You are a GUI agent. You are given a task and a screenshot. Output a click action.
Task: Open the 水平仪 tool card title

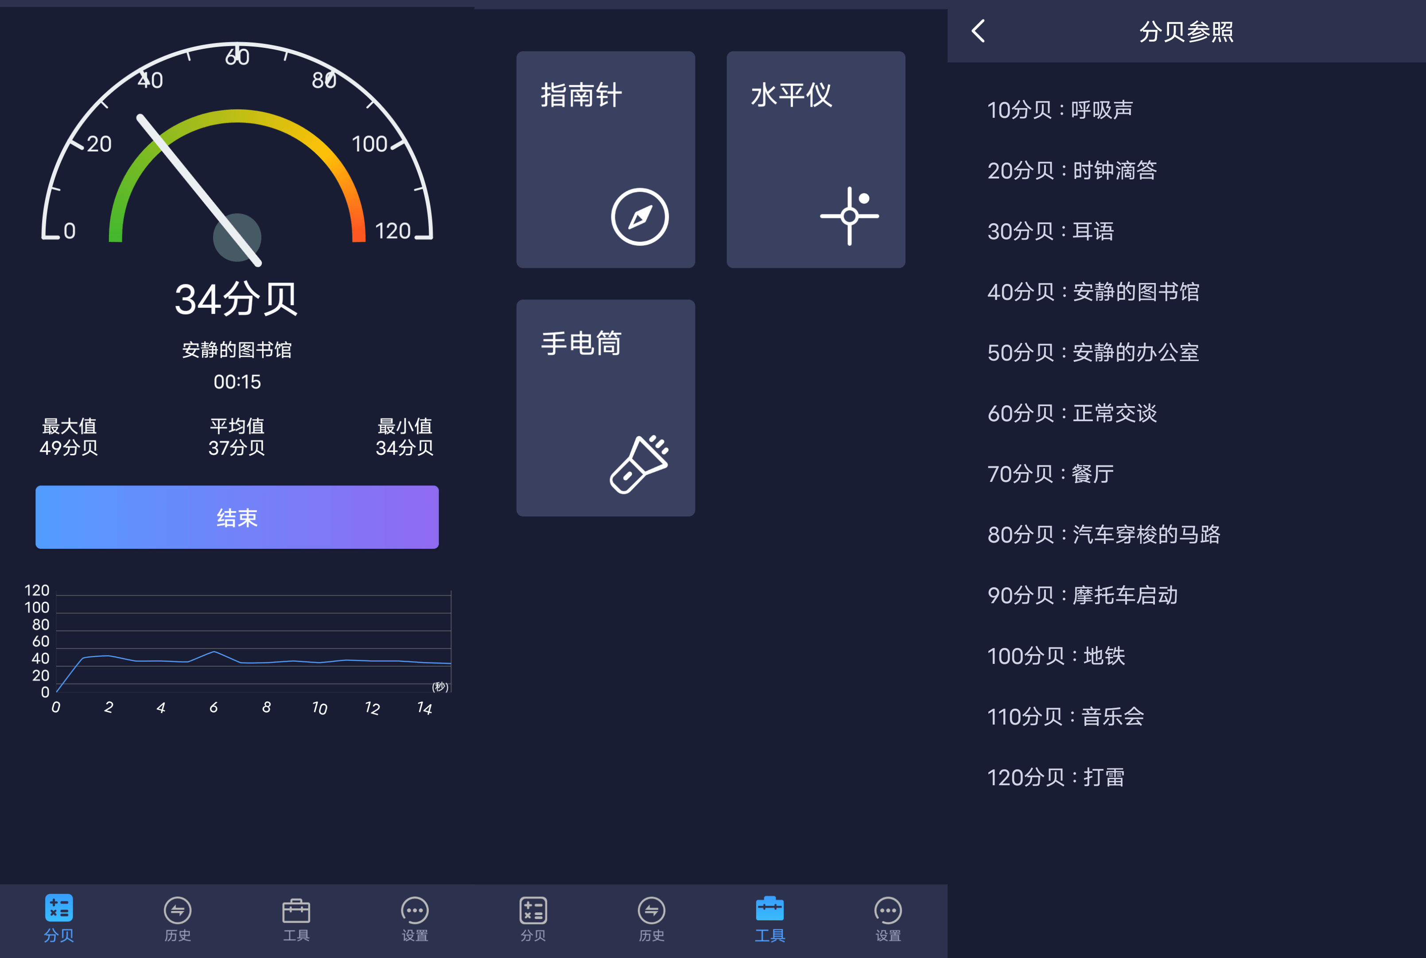[791, 95]
